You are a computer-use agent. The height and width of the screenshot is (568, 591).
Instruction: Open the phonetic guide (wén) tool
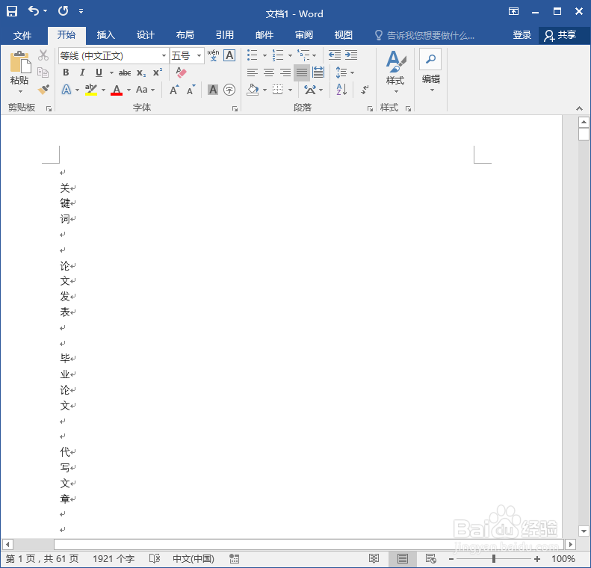[x=214, y=55]
